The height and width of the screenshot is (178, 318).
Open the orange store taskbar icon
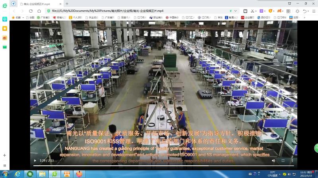point(67,174)
